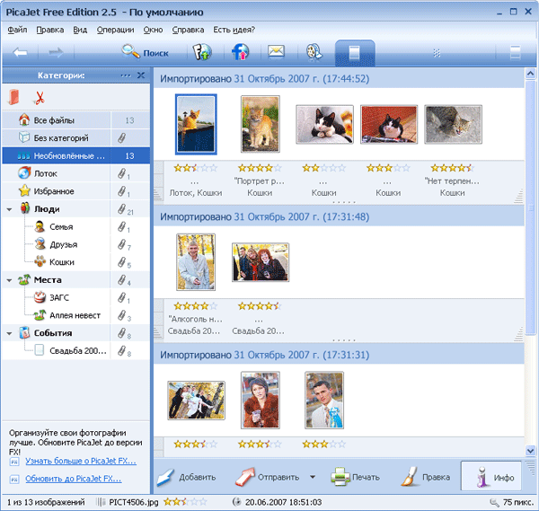Open the Отправить dropdown arrow
Viewport: 539px width, 511px height.
click(x=313, y=477)
